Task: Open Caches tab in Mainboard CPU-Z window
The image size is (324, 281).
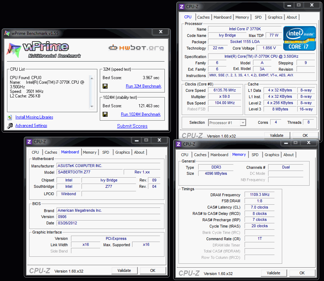Action: tap(51, 152)
